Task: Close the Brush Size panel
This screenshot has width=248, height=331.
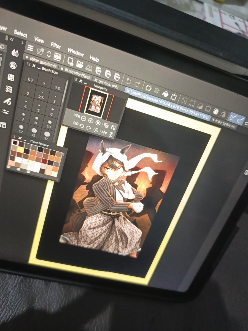Action: (x=34, y=66)
